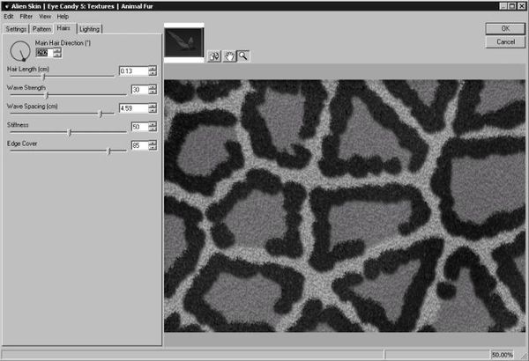Image resolution: width=529 pixels, height=361 pixels.
Task: Click the show original preview toggle icon
Action: click(214, 55)
